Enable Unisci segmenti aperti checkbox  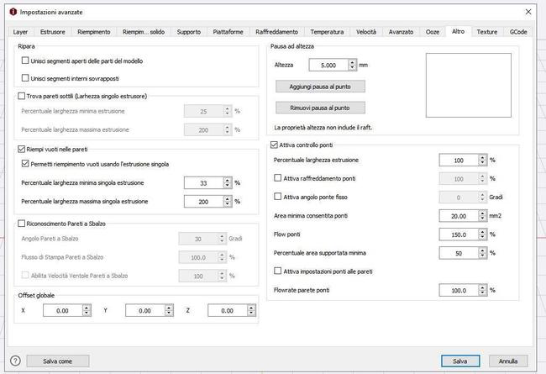(x=25, y=62)
